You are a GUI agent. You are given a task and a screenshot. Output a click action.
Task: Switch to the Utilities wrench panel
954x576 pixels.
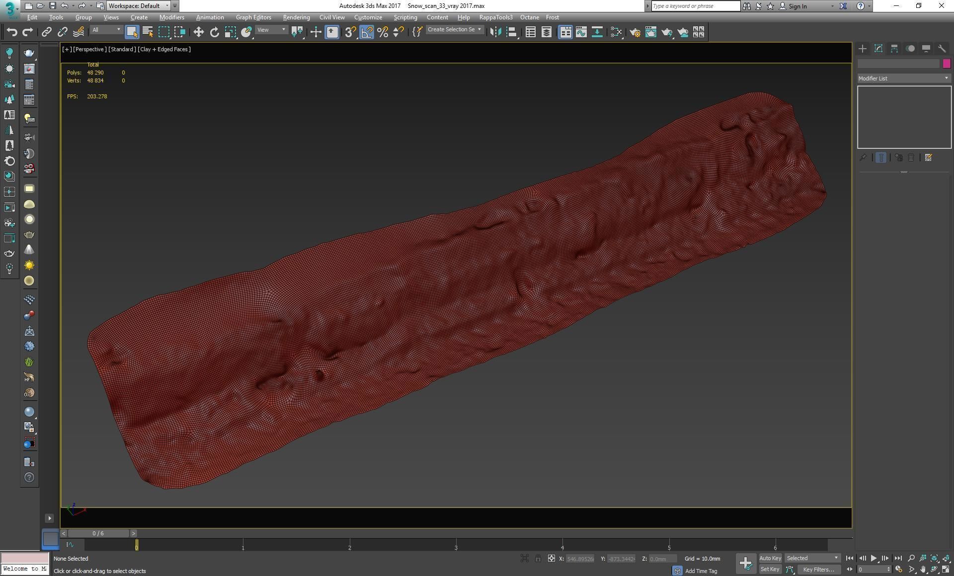[x=942, y=49]
